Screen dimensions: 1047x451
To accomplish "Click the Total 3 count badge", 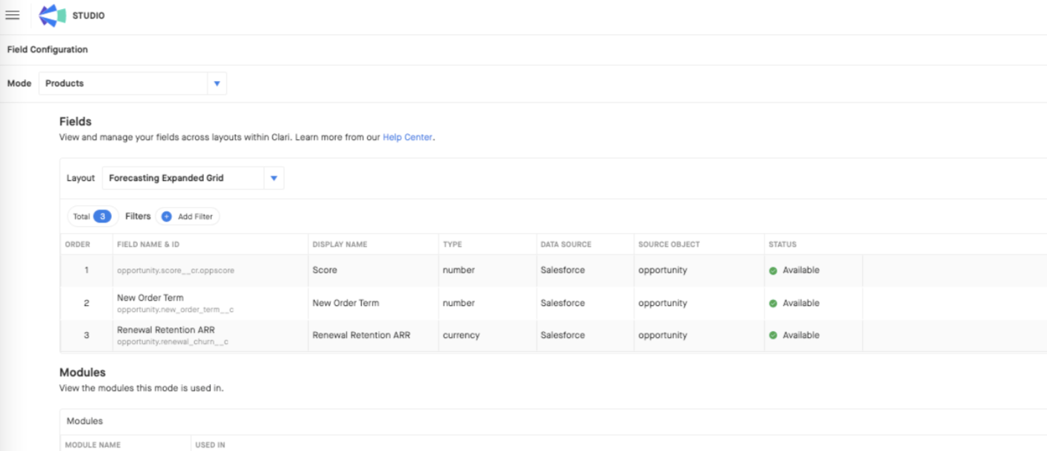I will point(92,217).
